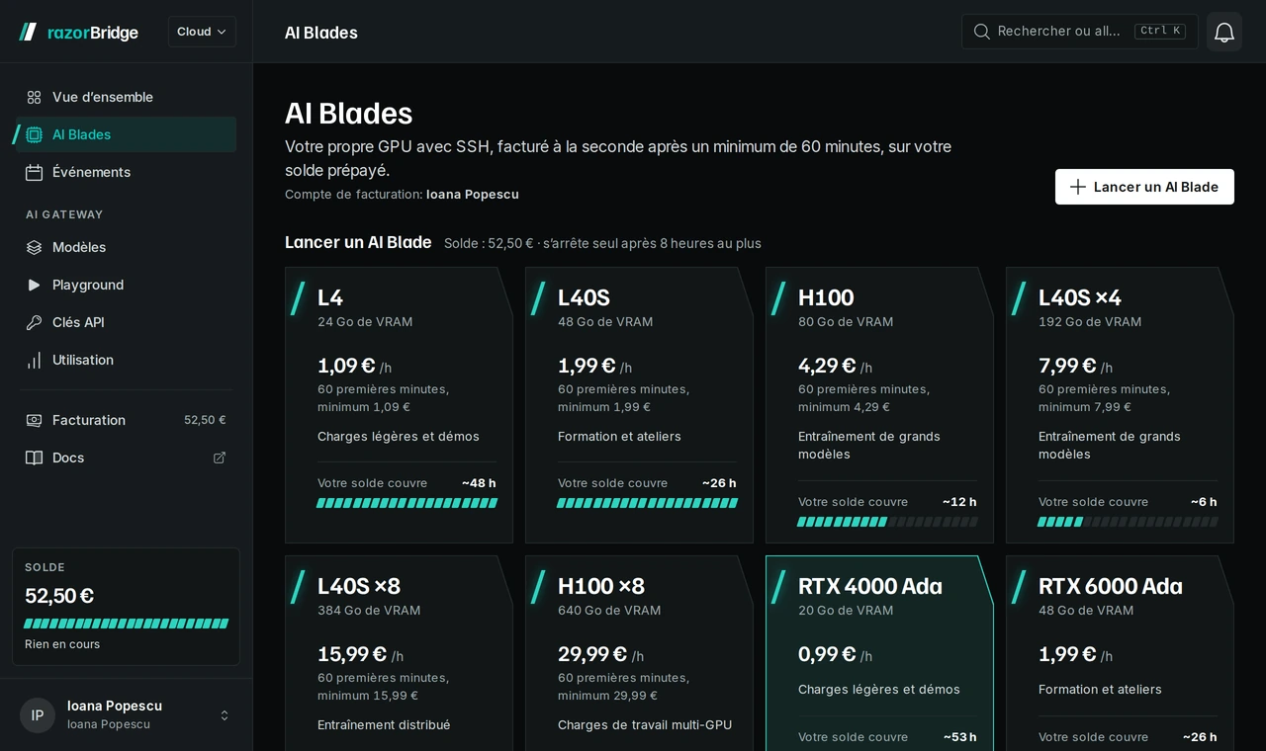Click the Facturation banknote icon

coord(34,420)
